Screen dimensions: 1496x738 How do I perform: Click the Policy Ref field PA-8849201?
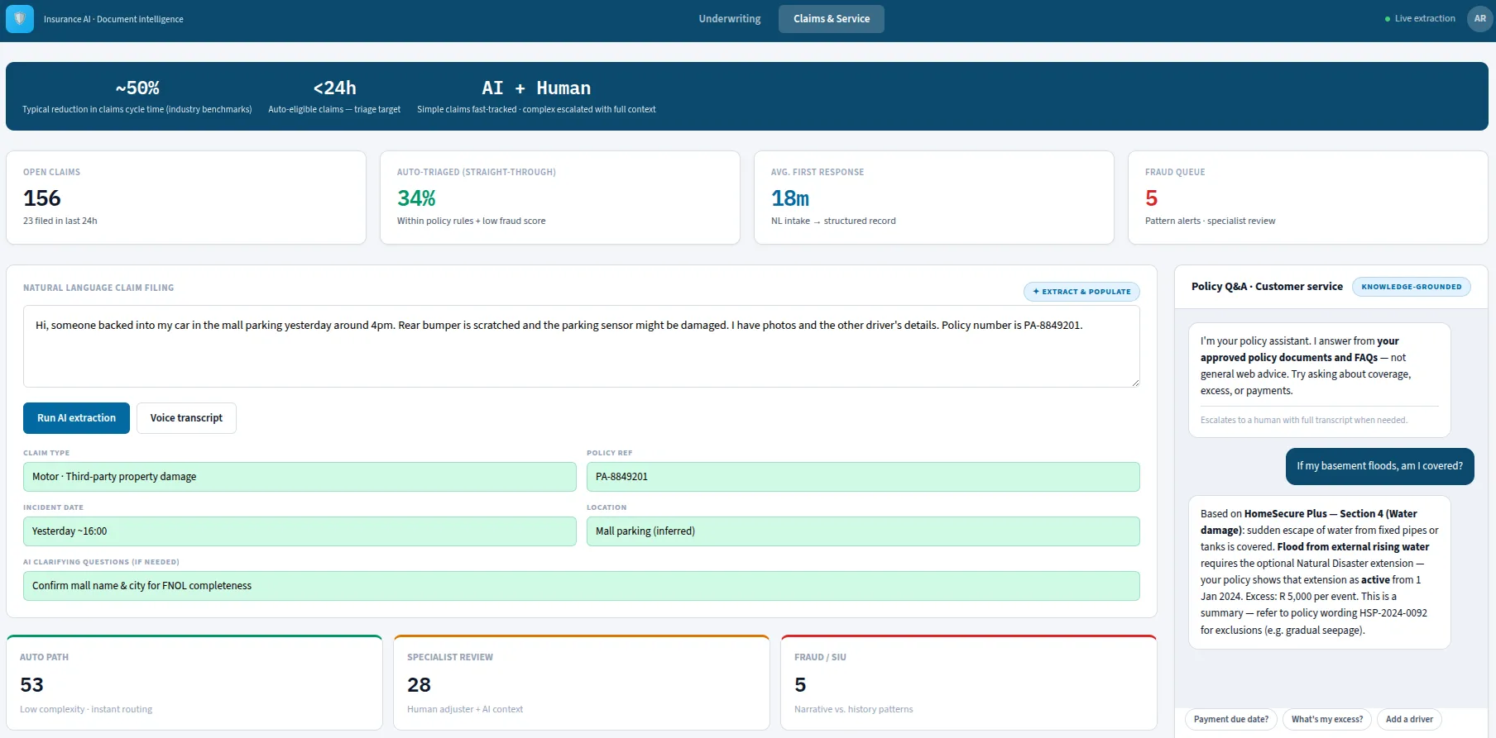863,477
